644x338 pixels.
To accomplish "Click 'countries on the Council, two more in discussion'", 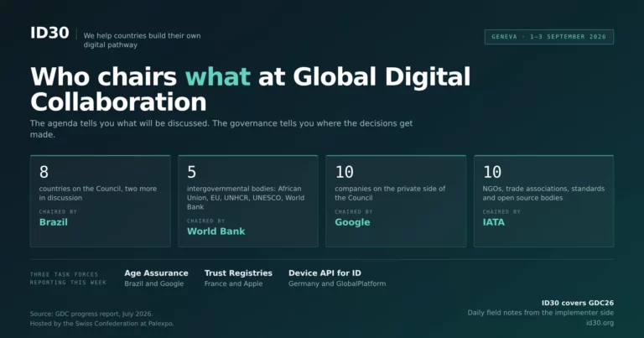I will [98, 193].
